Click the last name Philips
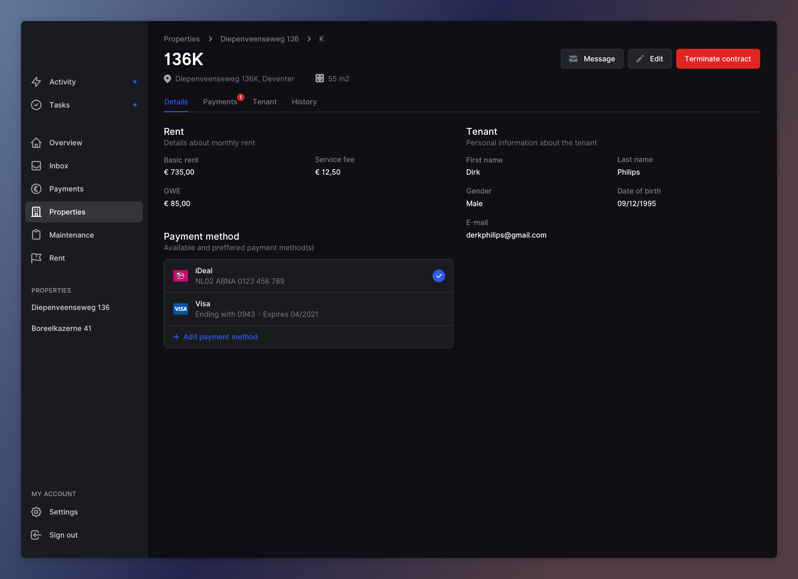This screenshot has width=798, height=579. [x=628, y=172]
